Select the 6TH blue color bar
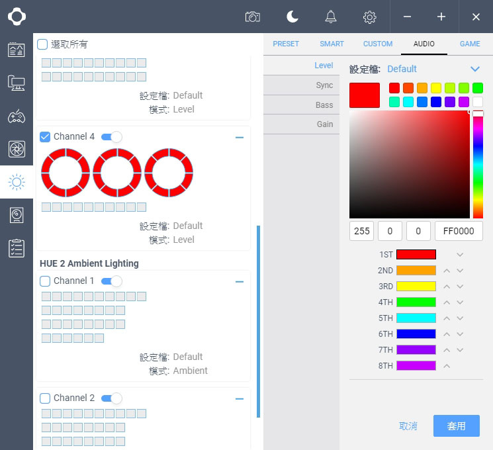The image size is (493, 450). click(x=416, y=334)
